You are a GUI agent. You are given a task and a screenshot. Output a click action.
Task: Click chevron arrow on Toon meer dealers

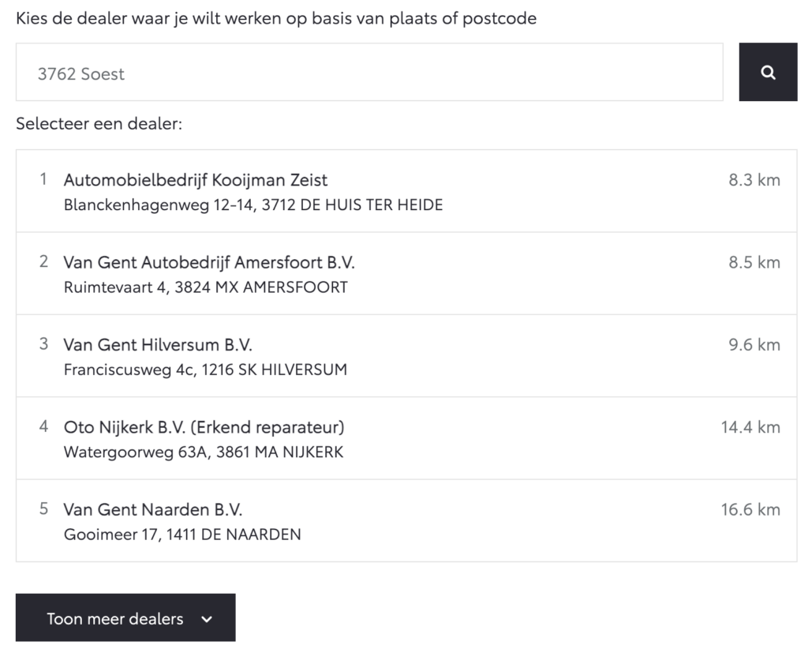(x=207, y=620)
